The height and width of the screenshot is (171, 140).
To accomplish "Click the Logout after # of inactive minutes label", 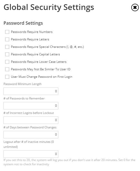I will click(x=29, y=144).
